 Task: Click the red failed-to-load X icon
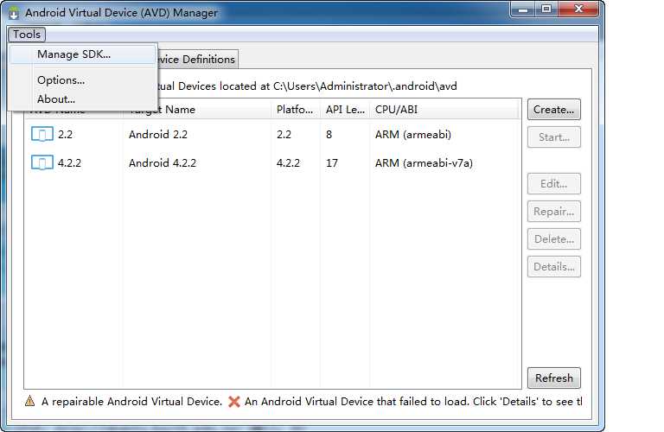[x=233, y=402]
